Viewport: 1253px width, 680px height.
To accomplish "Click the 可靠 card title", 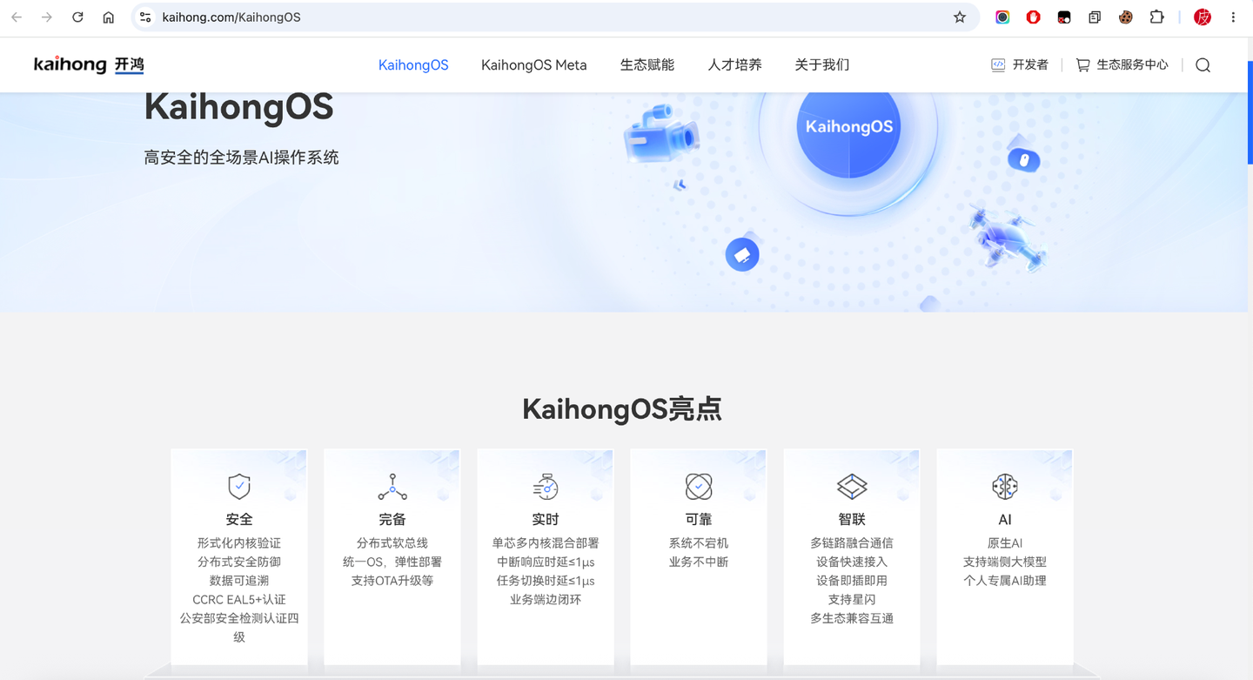I will point(699,519).
